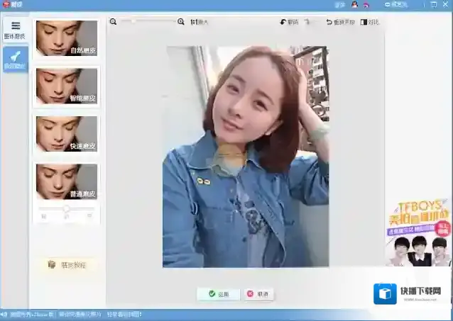Select the quick smoothing (快速磨皮) preset
Viewport: 453px width, 321px height.
tap(67, 133)
